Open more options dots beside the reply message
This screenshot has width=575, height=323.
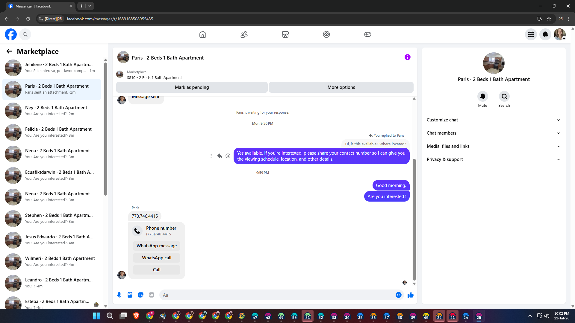[211, 156]
